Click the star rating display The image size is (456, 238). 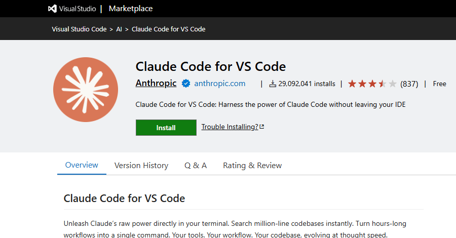(372, 84)
